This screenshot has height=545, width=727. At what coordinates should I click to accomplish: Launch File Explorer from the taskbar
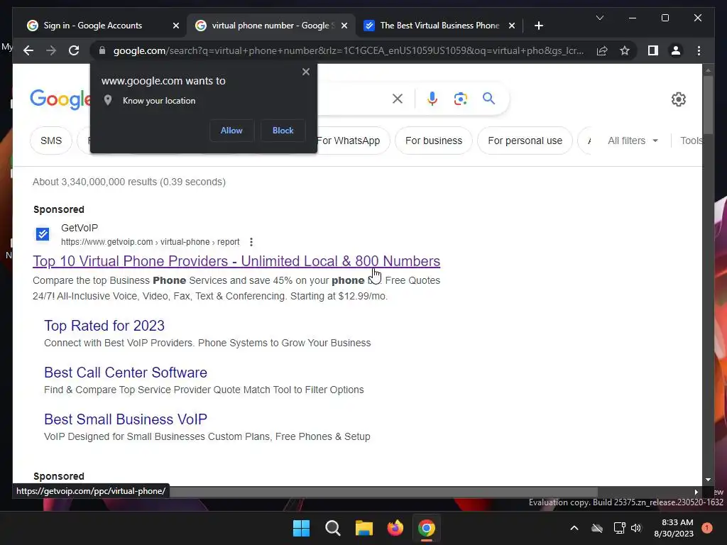(x=364, y=528)
